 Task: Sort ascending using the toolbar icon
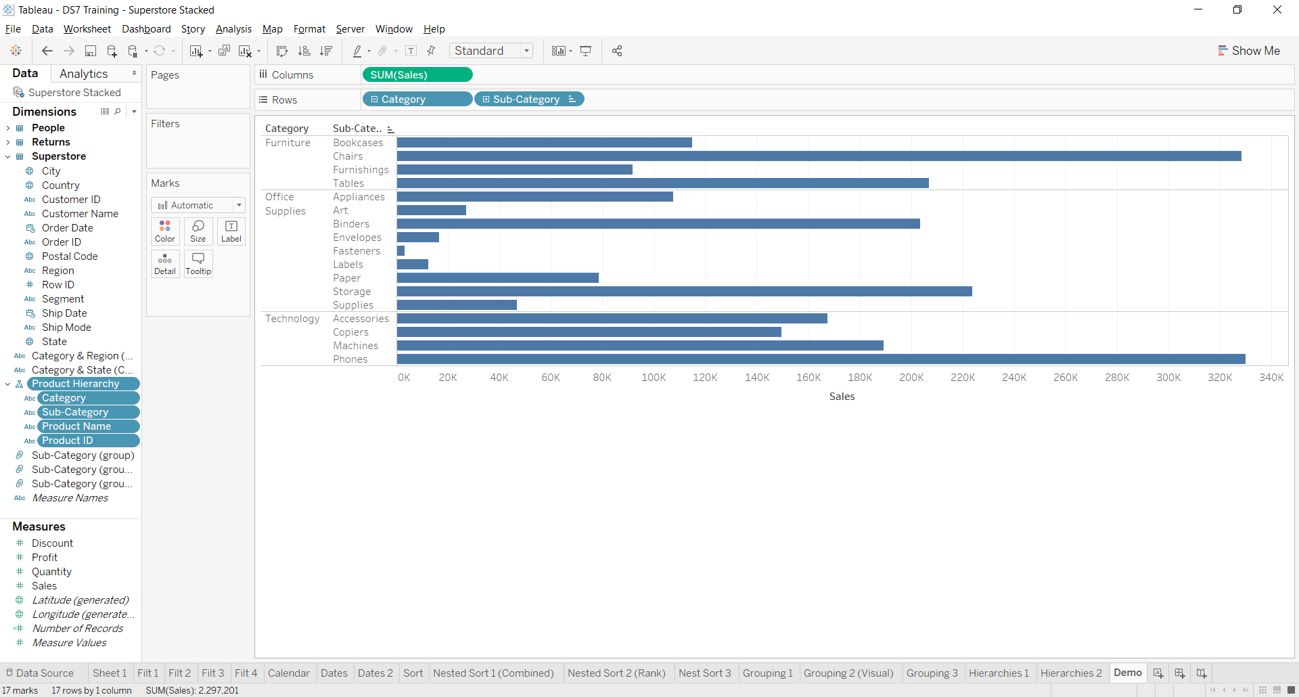click(304, 51)
